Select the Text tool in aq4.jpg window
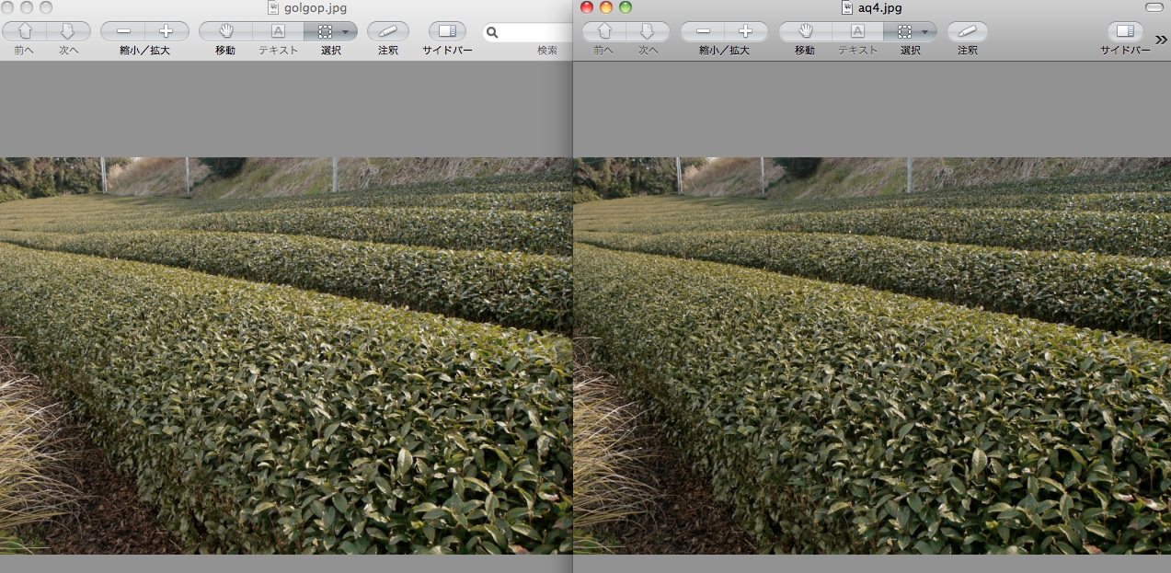1171x573 pixels. [x=857, y=31]
